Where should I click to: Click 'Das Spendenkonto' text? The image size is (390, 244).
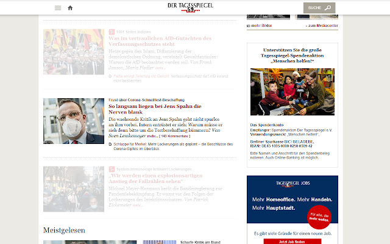(267, 125)
